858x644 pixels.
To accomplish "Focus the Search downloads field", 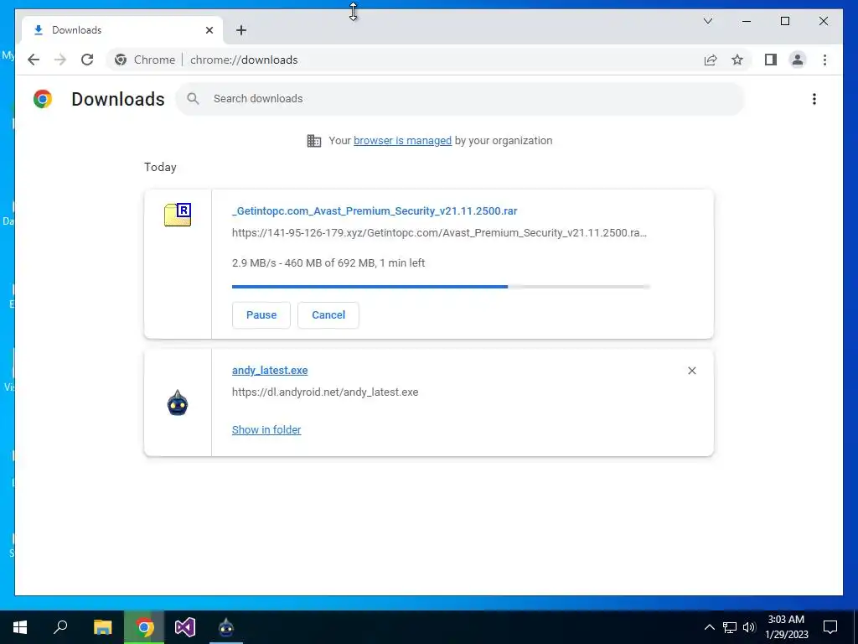I will coord(460,99).
